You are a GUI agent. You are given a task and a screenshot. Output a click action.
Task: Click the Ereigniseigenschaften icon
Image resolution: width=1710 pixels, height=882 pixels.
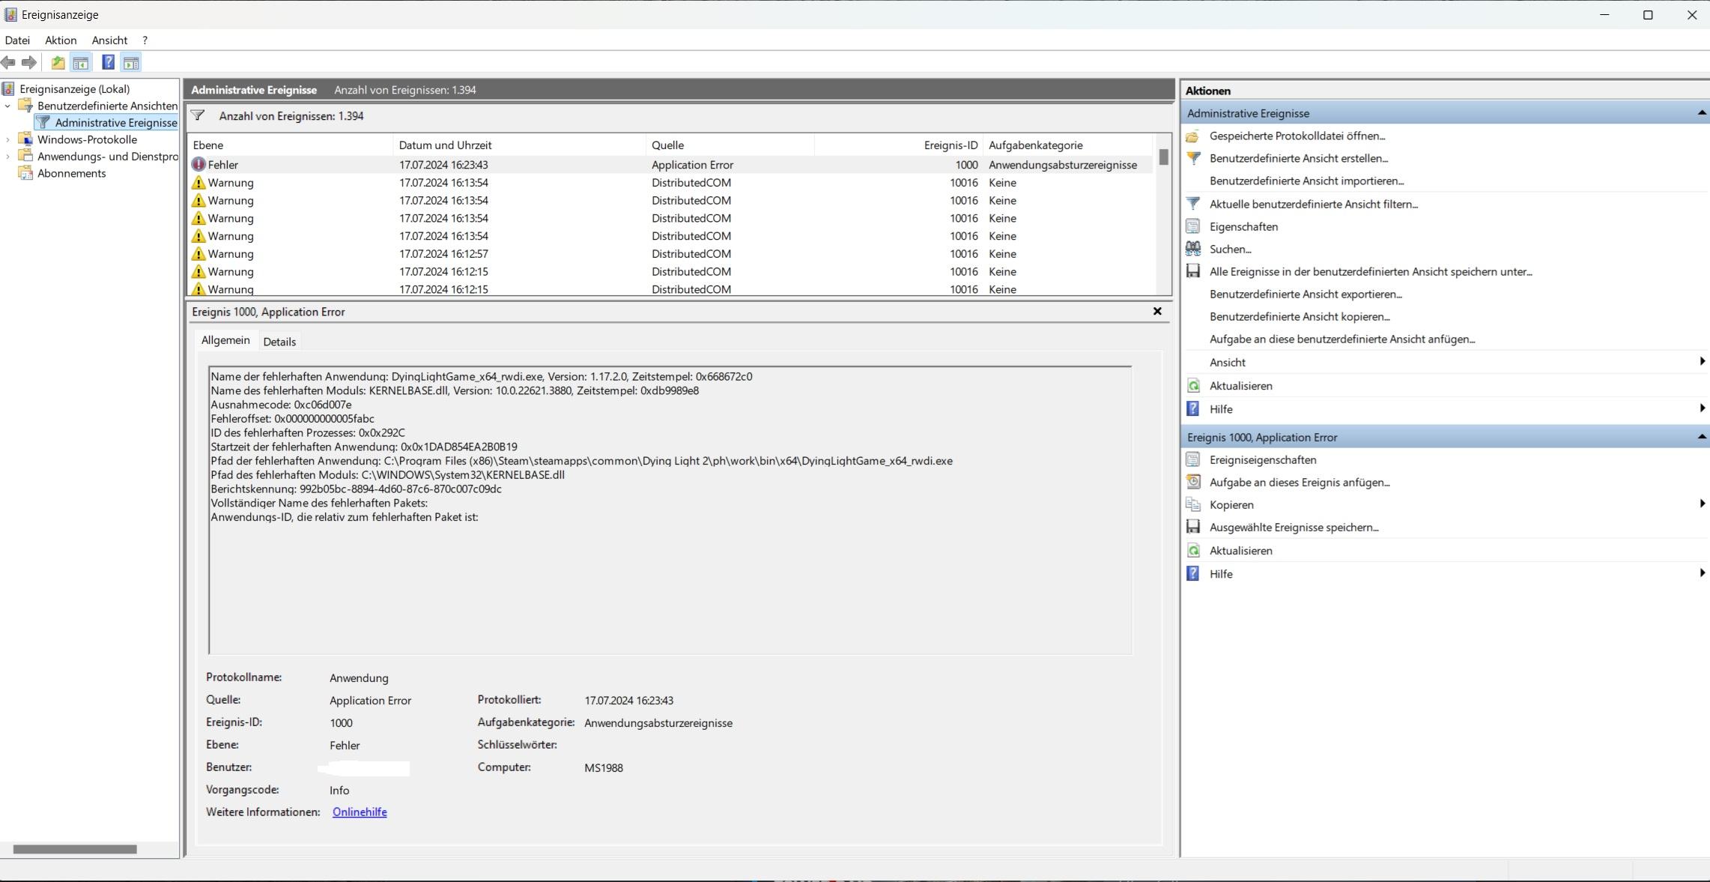pos(1193,459)
